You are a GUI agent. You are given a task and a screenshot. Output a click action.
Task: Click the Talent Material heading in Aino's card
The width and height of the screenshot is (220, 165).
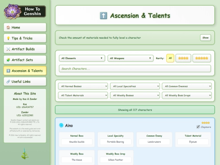coord(193,136)
